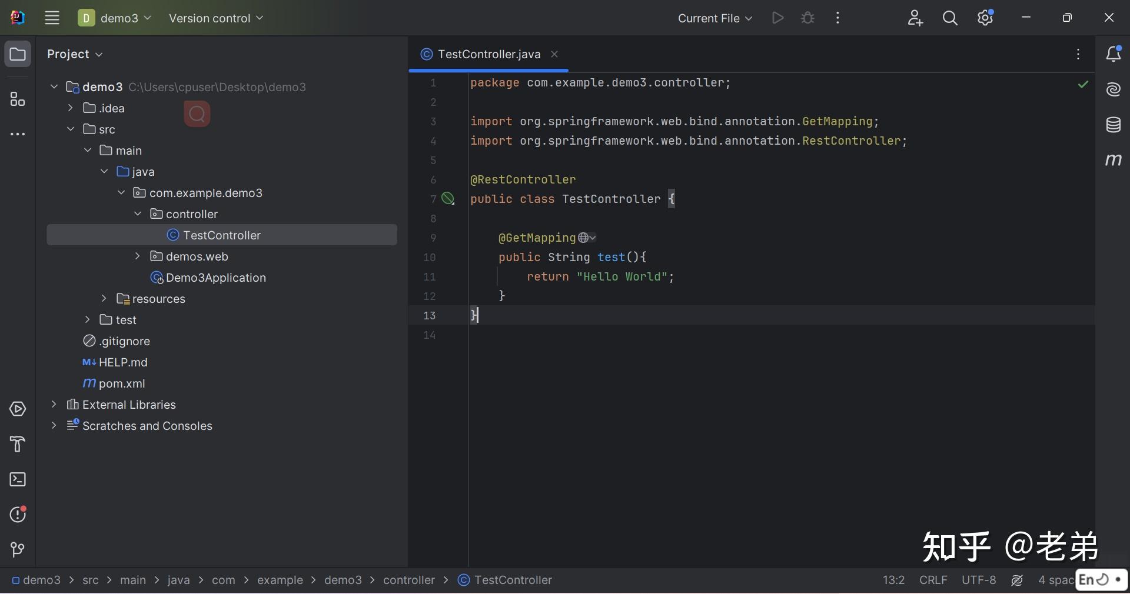Click the UTF-8 encoding button
Image resolution: width=1130 pixels, height=594 pixels.
click(978, 580)
